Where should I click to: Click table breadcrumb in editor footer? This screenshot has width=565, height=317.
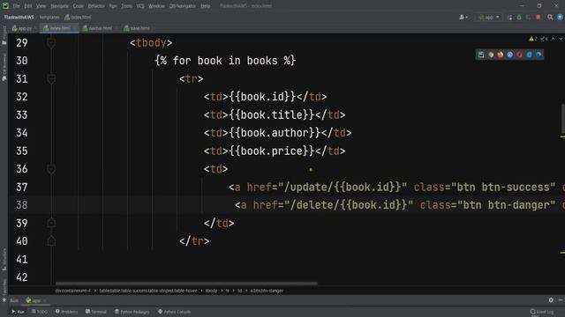[x=148, y=291]
